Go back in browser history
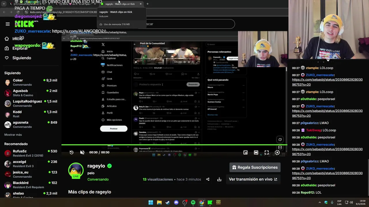Screen dimensions: 369x207 coord(4,12)
